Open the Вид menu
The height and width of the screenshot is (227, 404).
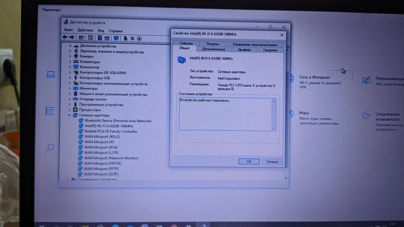point(101,31)
